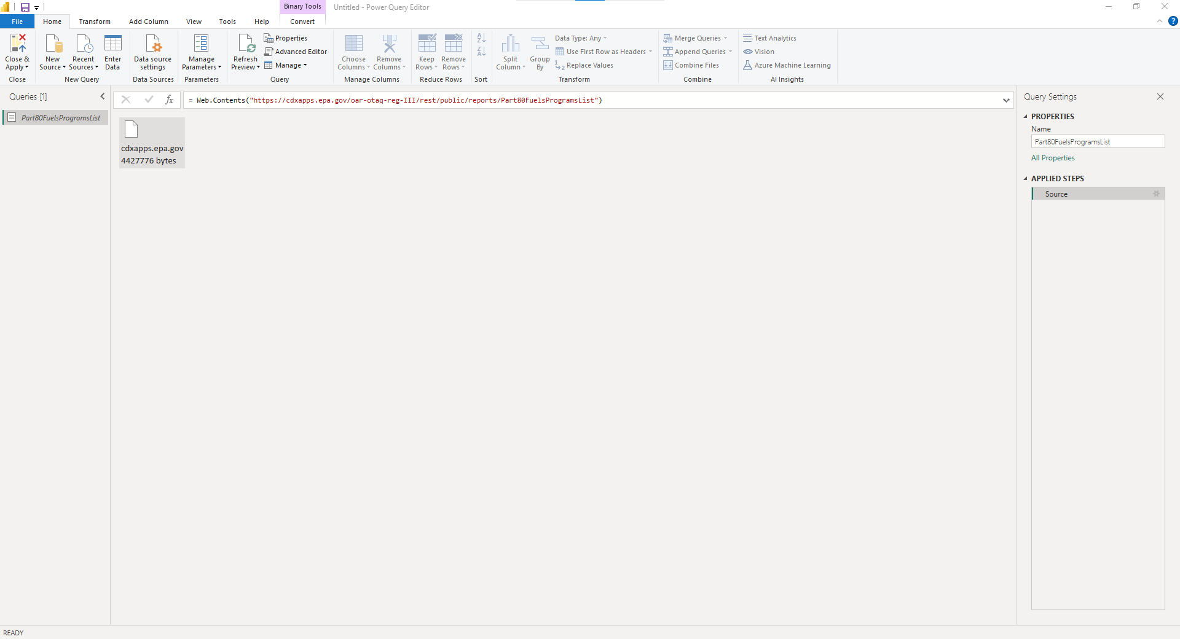The width and height of the screenshot is (1180, 639).
Task: Select the cdxapps.epa.gov binary file thumbnail
Action: pos(152,143)
